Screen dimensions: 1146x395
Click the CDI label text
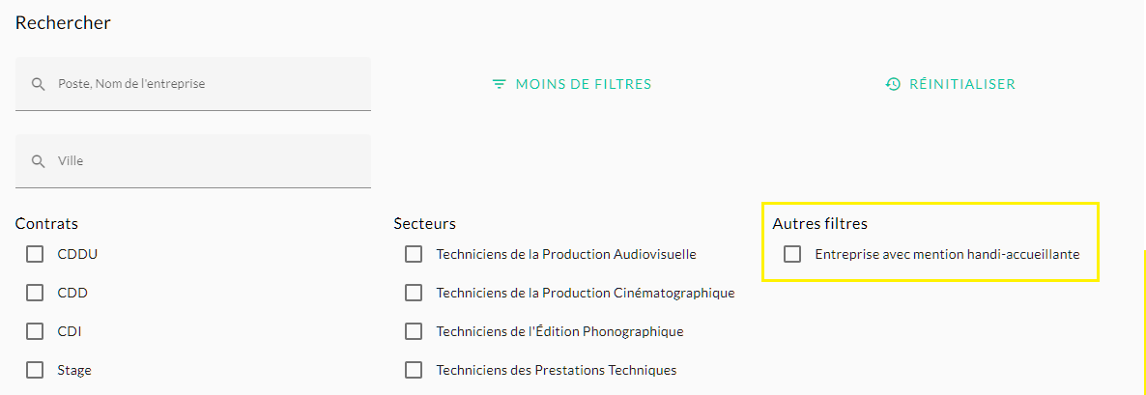70,331
